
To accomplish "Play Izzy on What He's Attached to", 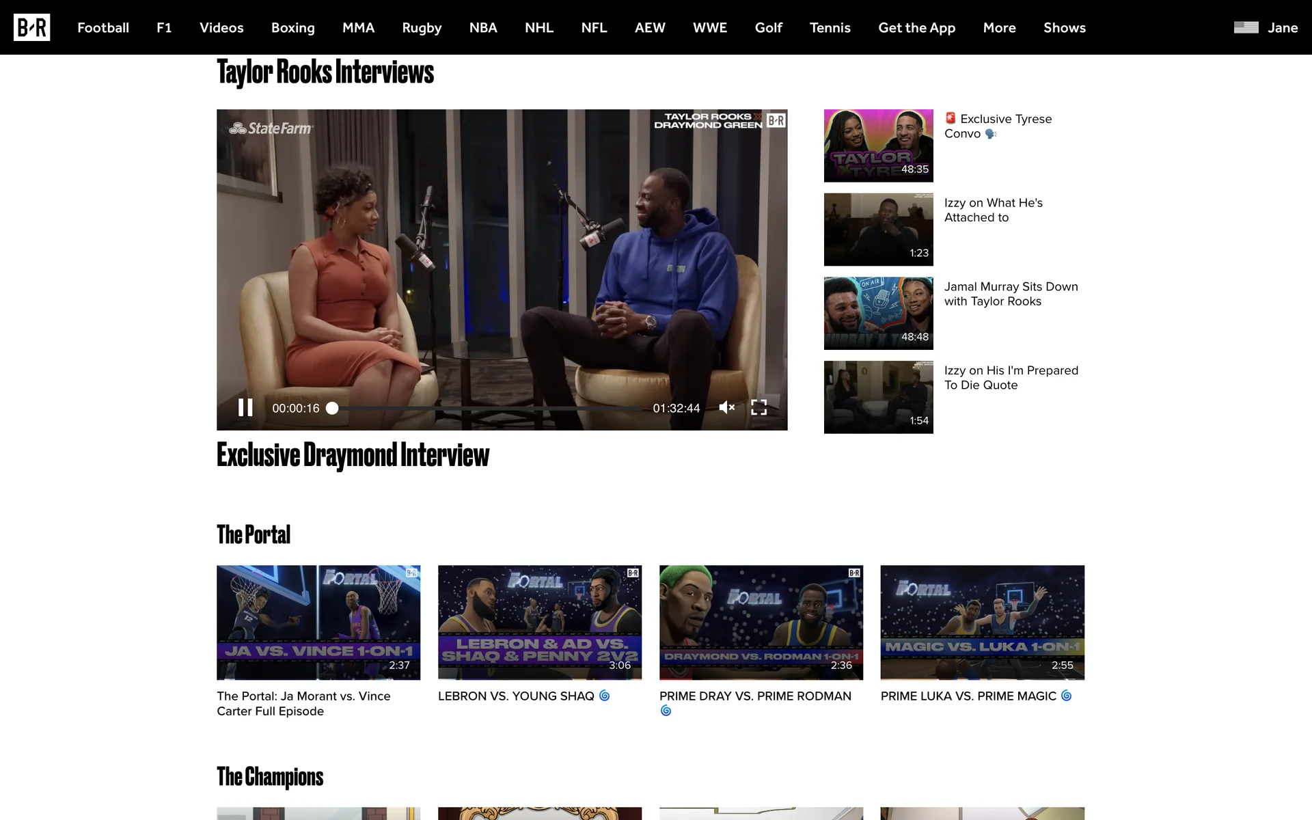I will tap(878, 230).
